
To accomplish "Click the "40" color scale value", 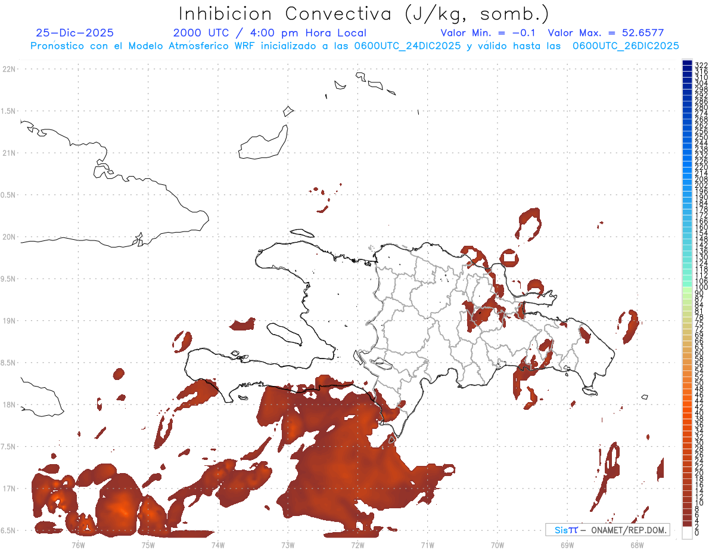I will tap(700, 413).
